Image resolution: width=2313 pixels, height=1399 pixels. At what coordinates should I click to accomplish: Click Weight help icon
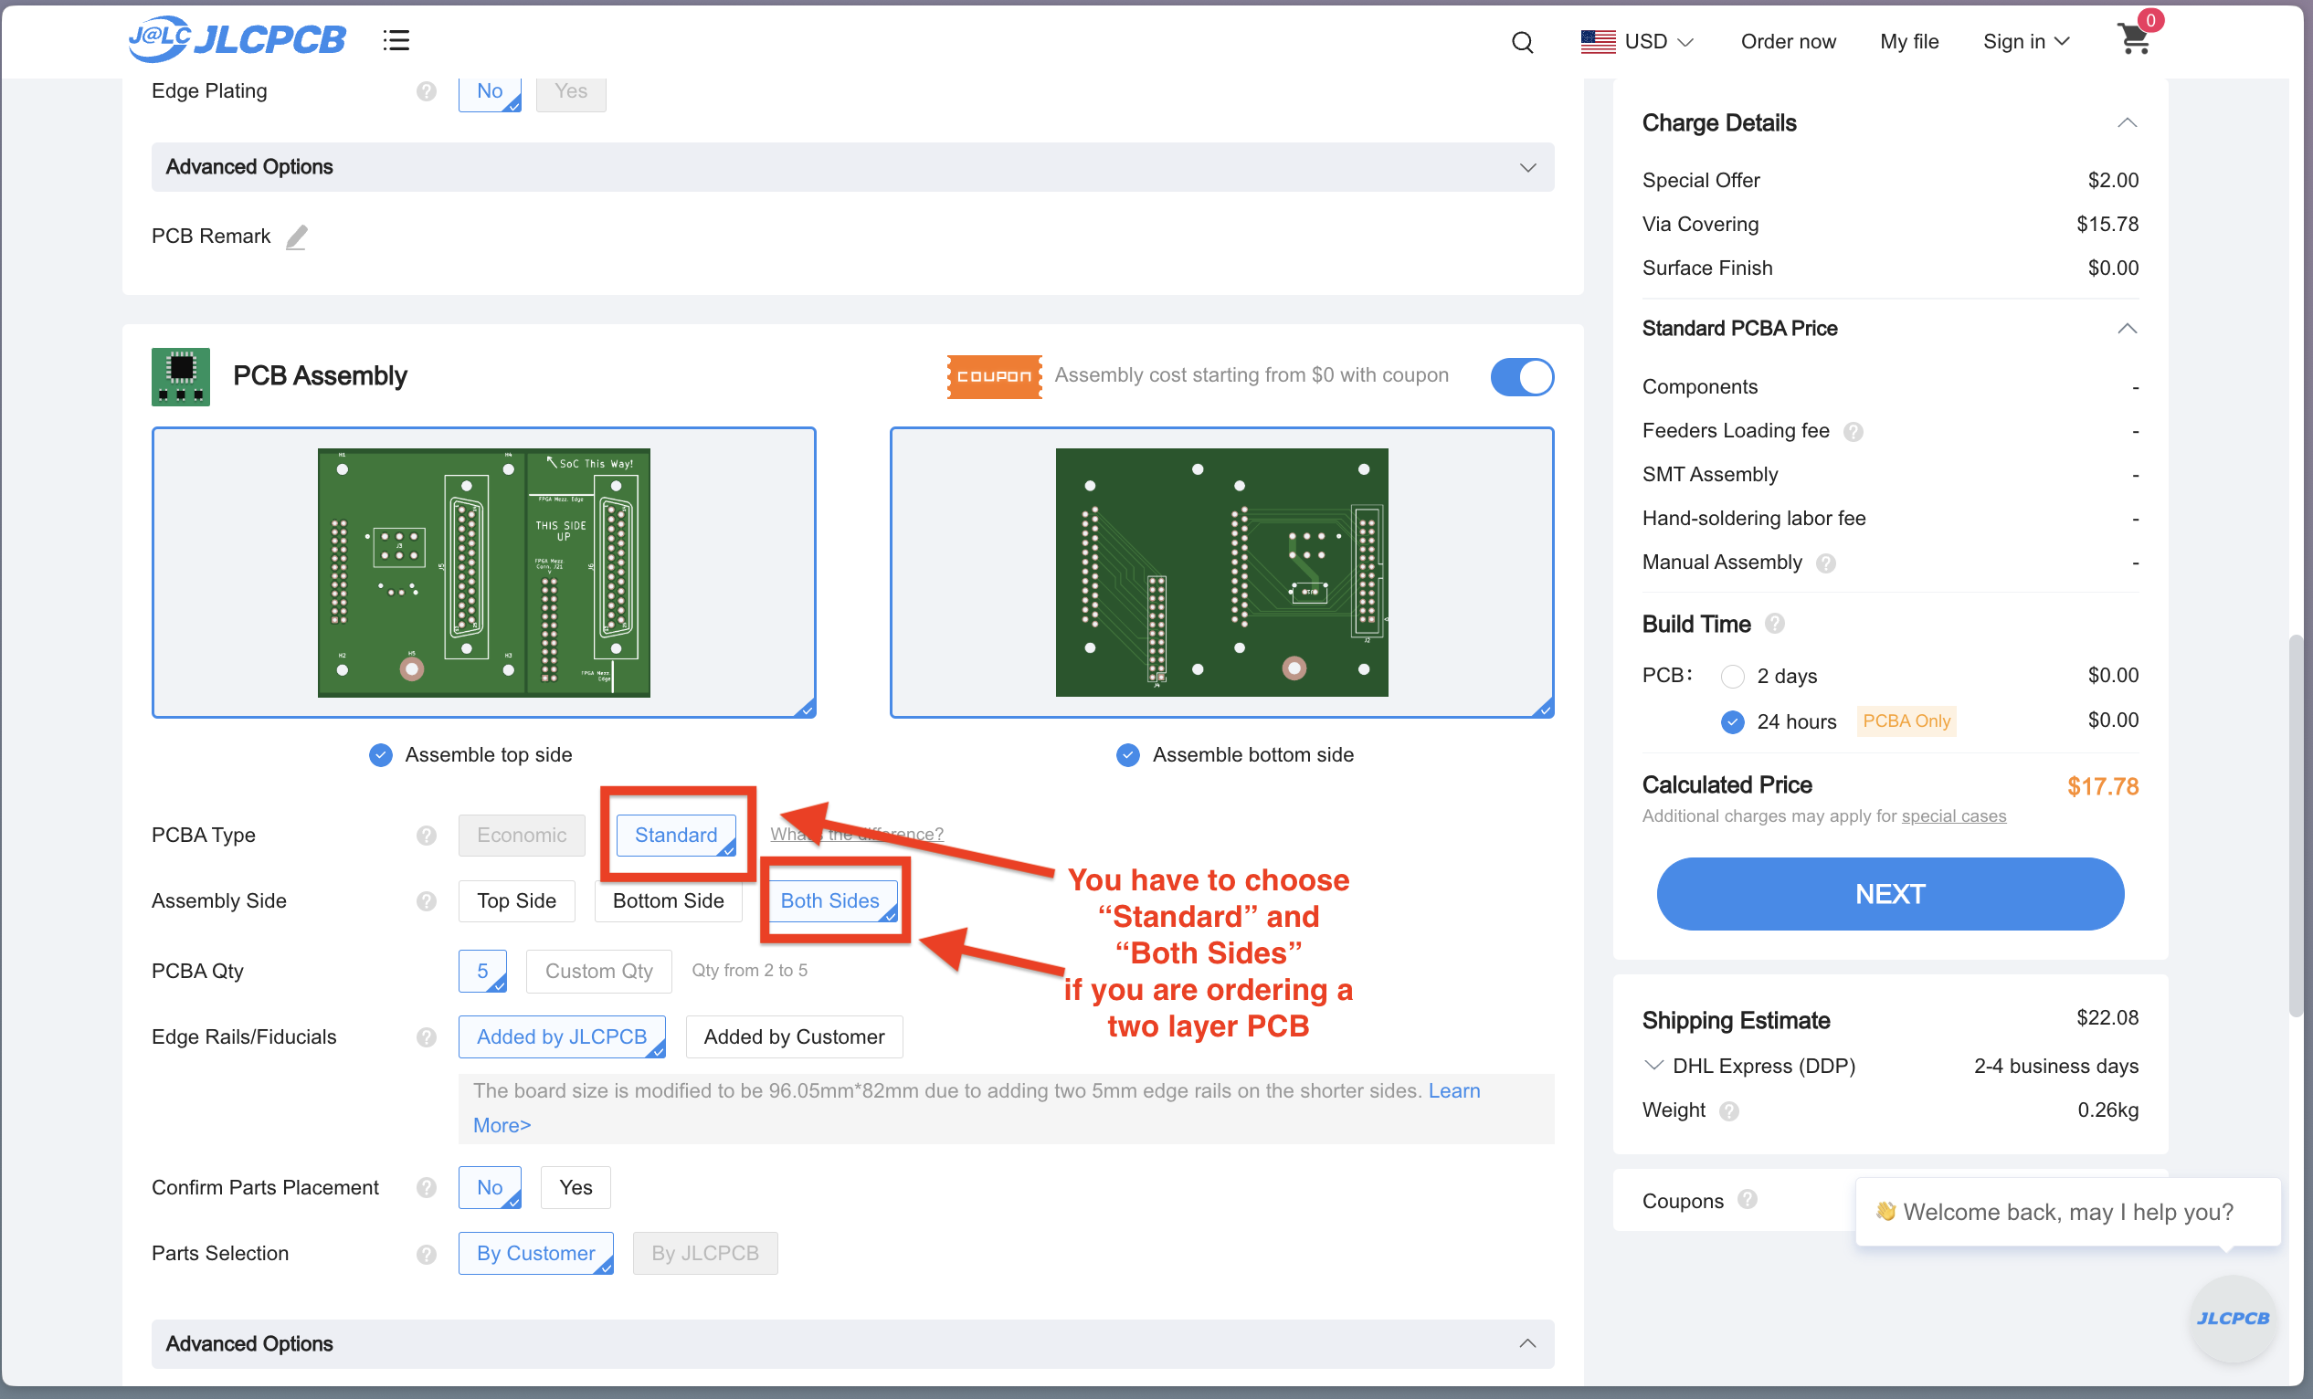[x=1728, y=1111]
